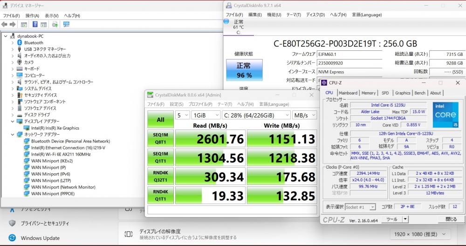Click the CPU-Z title bar app icon

pyautogui.click(x=324, y=82)
